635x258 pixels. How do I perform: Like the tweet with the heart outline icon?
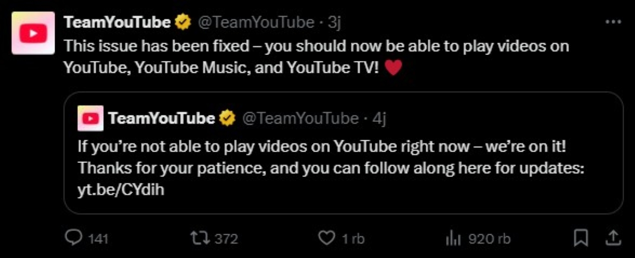click(326, 238)
